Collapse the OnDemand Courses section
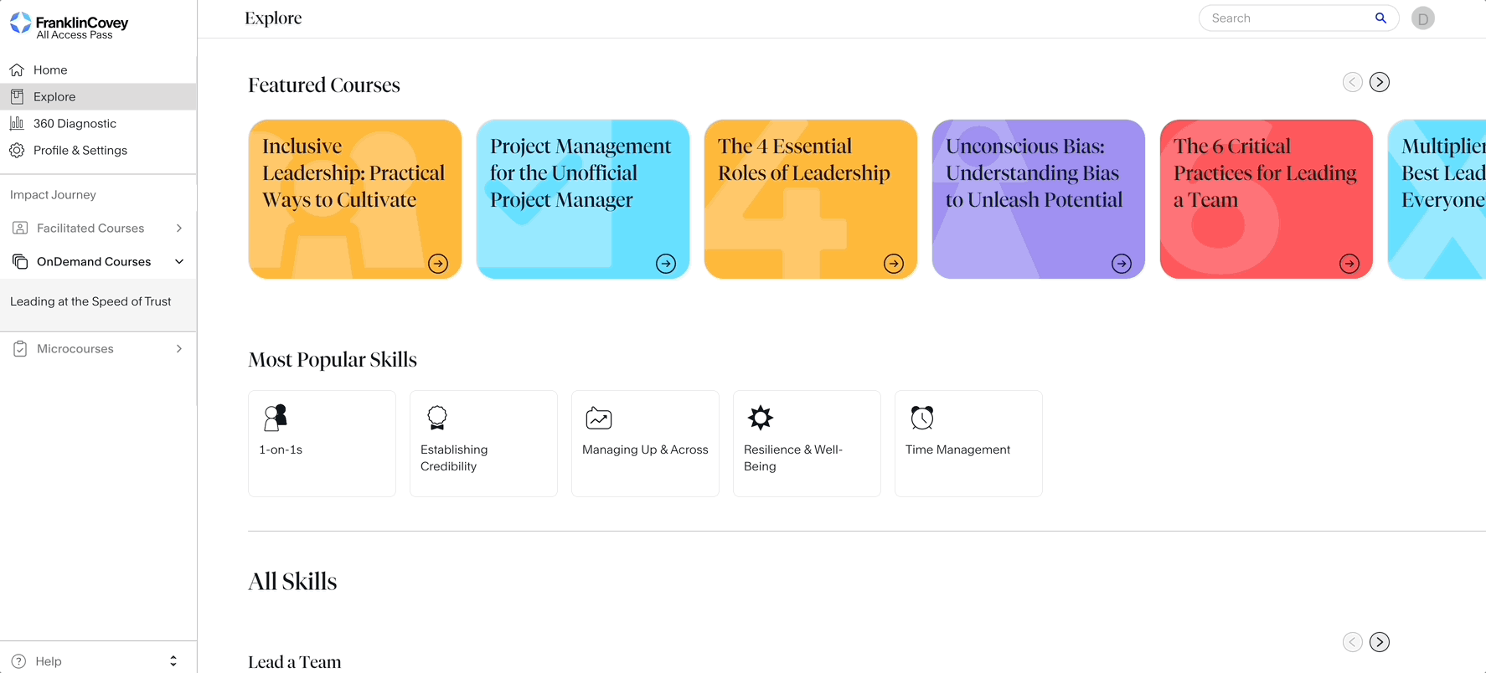This screenshot has height=673, width=1486. [x=179, y=261]
